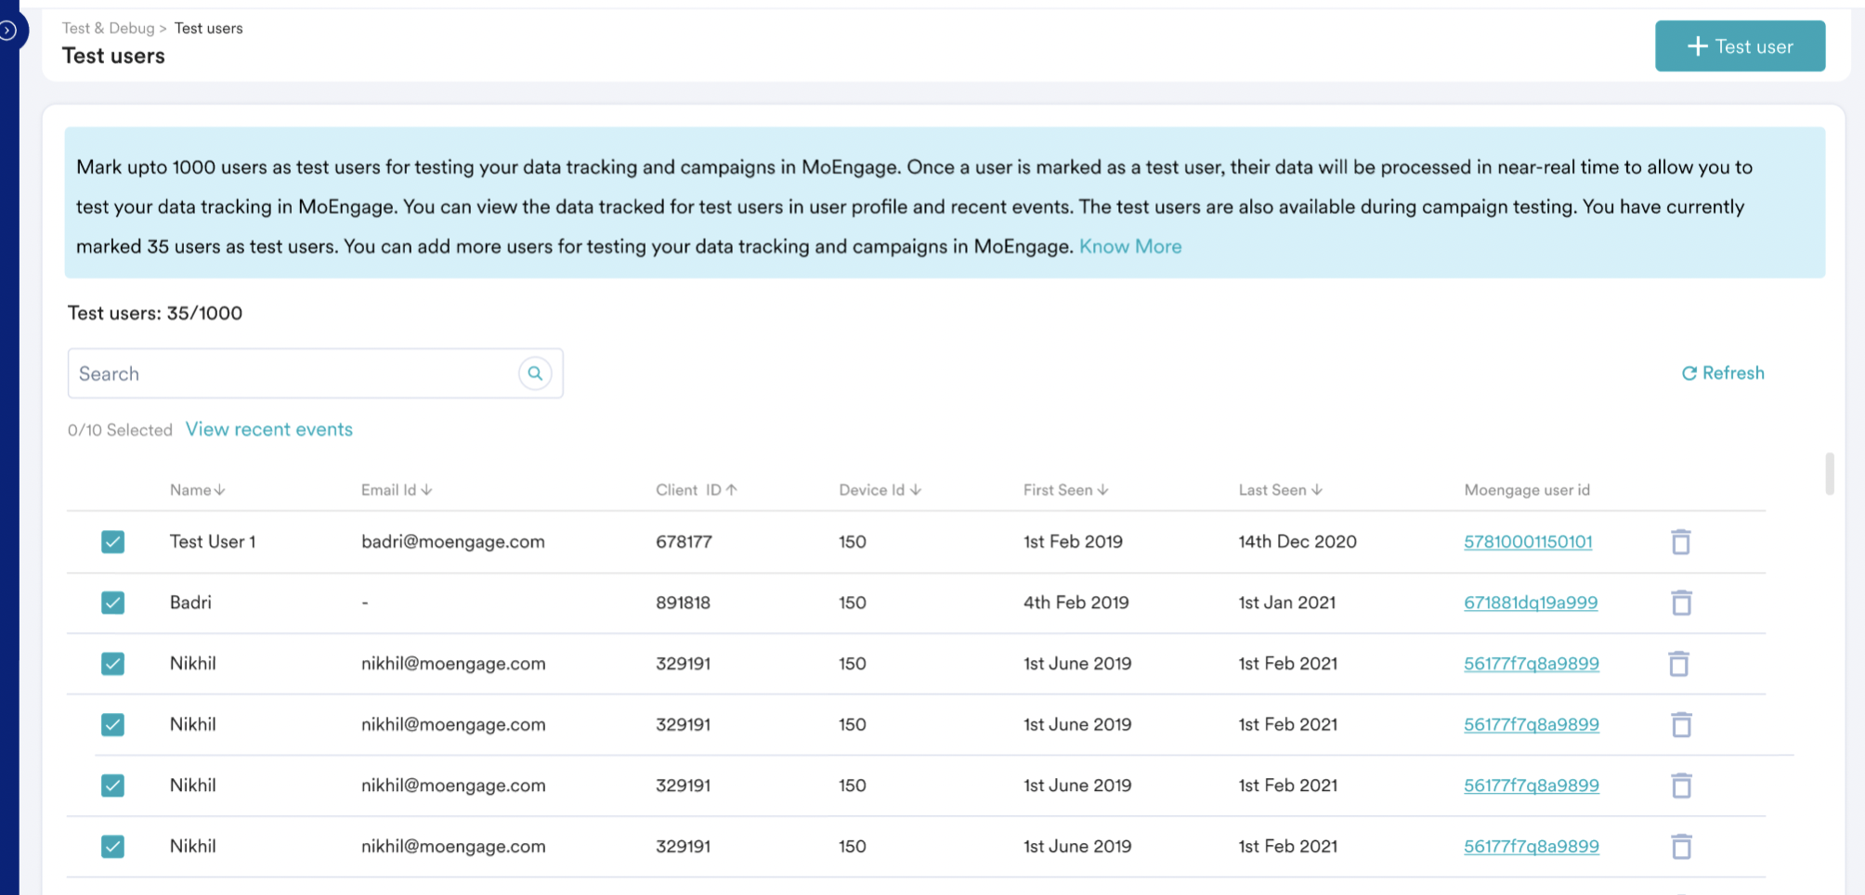Go to Test & Debug breadcrumb
The width and height of the screenshot is (1865, 895).
coord(108,28)
